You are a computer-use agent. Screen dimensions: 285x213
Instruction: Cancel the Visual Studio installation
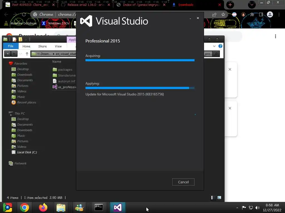pos(183,182)
